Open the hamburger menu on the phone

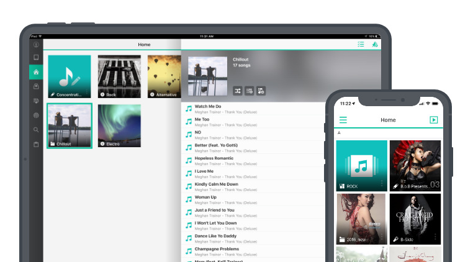pos(343,120)
